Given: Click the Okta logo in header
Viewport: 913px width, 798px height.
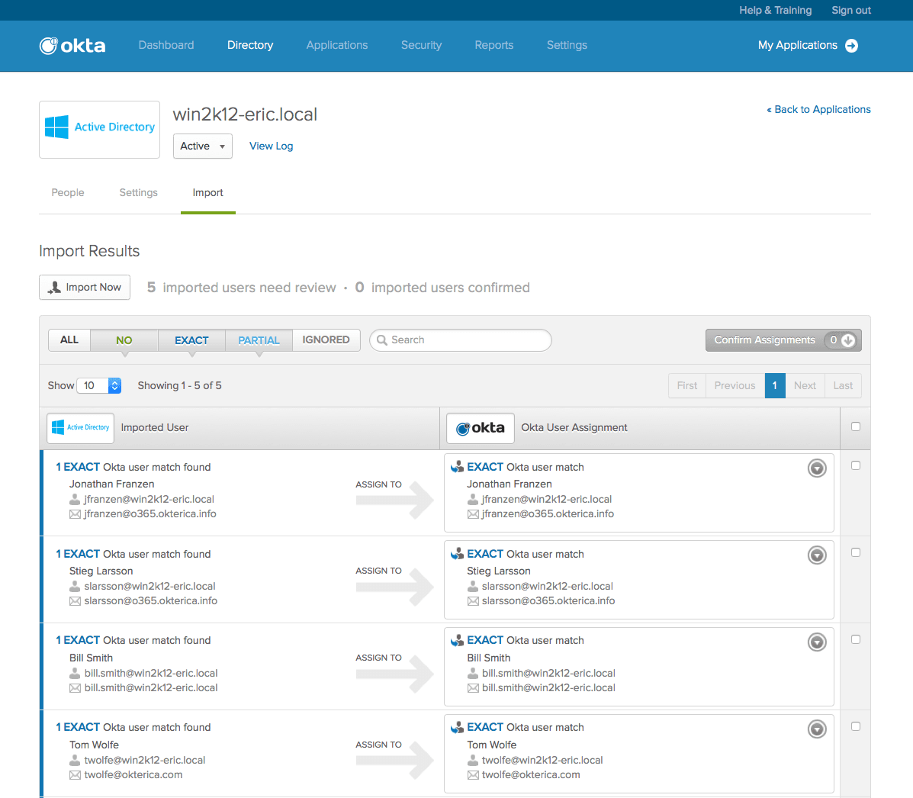Looking at the screenshot, I should click(x=72, y=46).
